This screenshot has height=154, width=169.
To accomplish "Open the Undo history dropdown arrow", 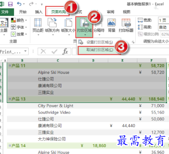I will pyautogui.click(x=24, y=4).
